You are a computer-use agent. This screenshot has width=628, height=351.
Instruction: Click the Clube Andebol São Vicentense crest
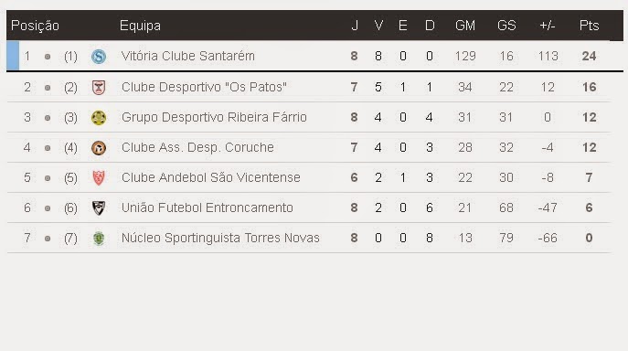(99, 178)
